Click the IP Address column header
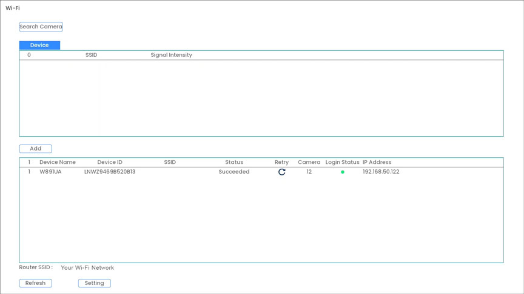 pos(377,162)
